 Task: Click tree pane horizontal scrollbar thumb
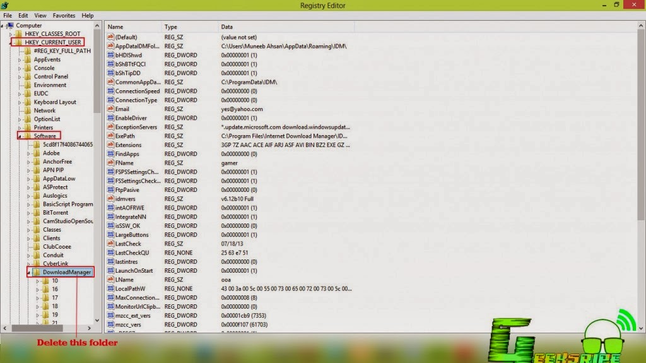[37, 328]
